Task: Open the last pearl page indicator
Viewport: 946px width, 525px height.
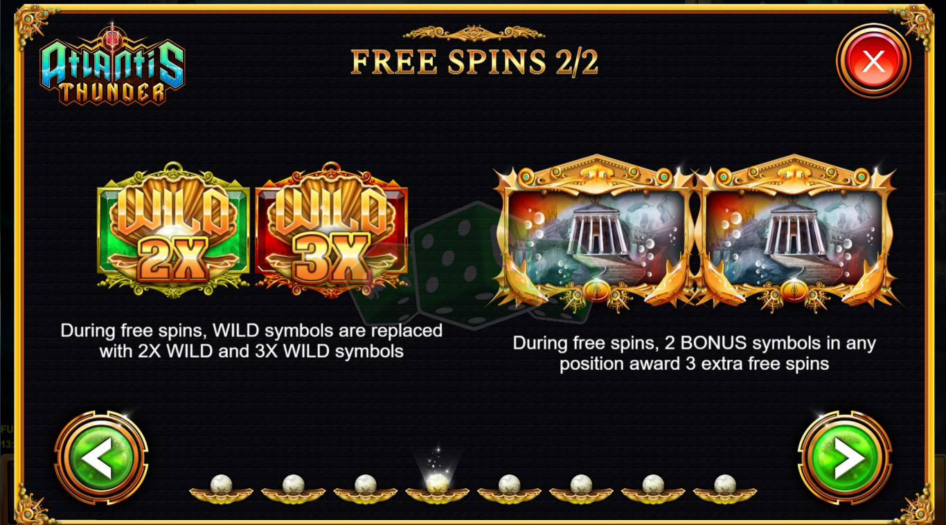Action: [725, 489]
